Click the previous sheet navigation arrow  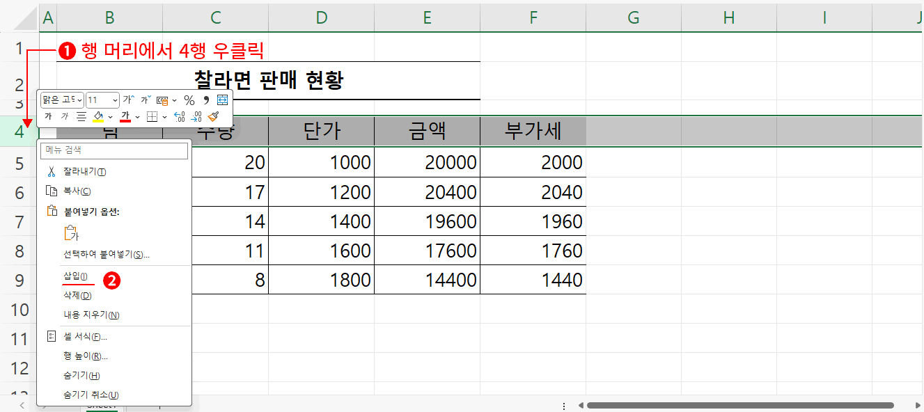tap(22, 405)
